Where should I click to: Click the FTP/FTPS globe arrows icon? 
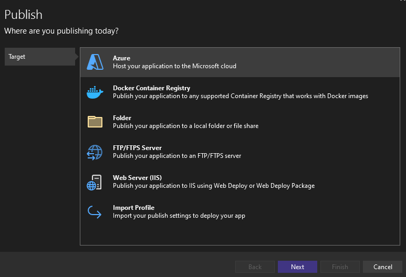click(95, 152)
